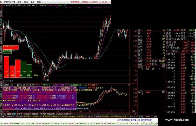This screenshot has height=126, width=196.
Task: Select the MACD基本 indicator template
Action: pyautogui.click(x=27, y=114)
